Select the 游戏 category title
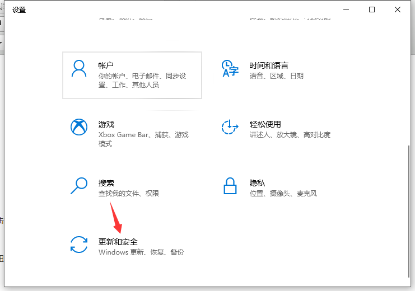The height and width of the screenshot is (291, 415). coord(106,124)
